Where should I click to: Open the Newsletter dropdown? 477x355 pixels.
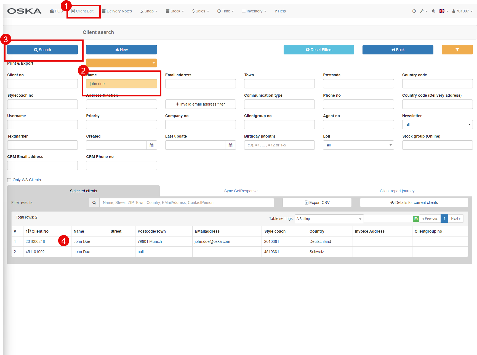pyautogui.click(x=437, y=125)
